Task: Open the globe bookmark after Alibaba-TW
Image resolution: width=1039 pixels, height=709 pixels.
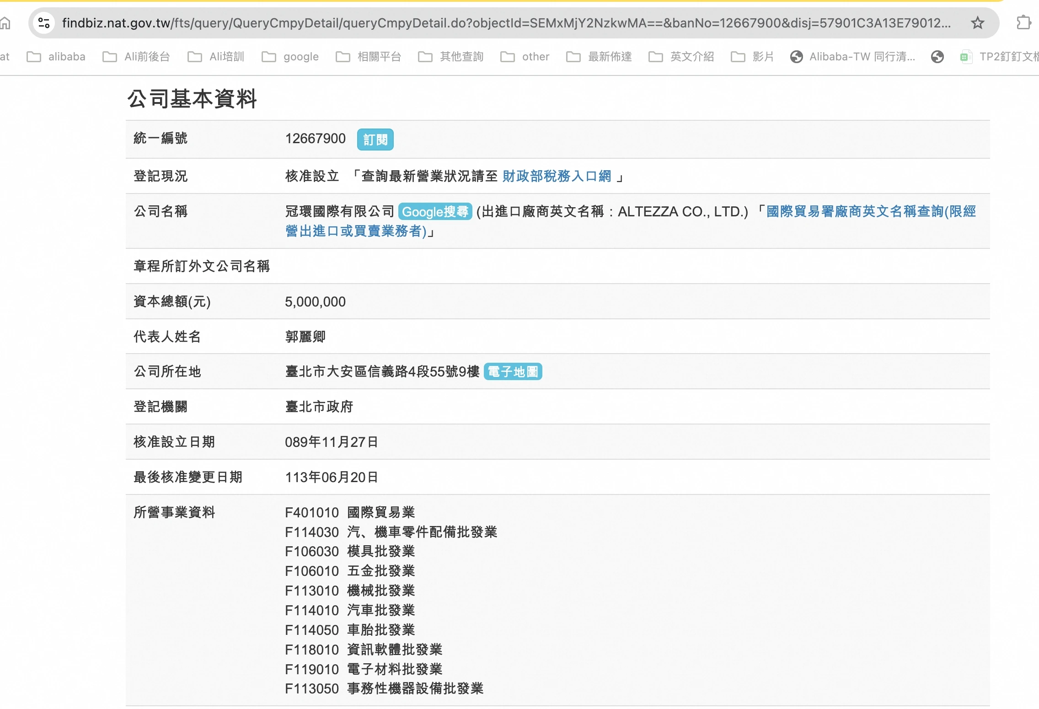Action: tap(937, 57)
